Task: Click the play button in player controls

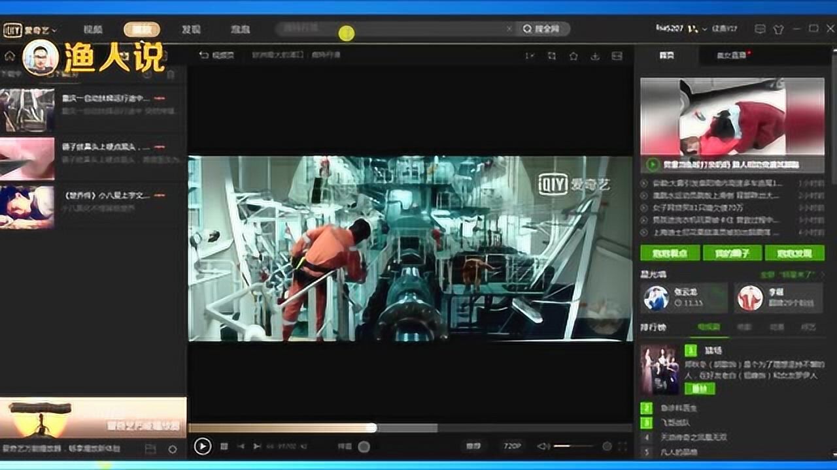Action: pyautogui.click(x=203, y=446)
